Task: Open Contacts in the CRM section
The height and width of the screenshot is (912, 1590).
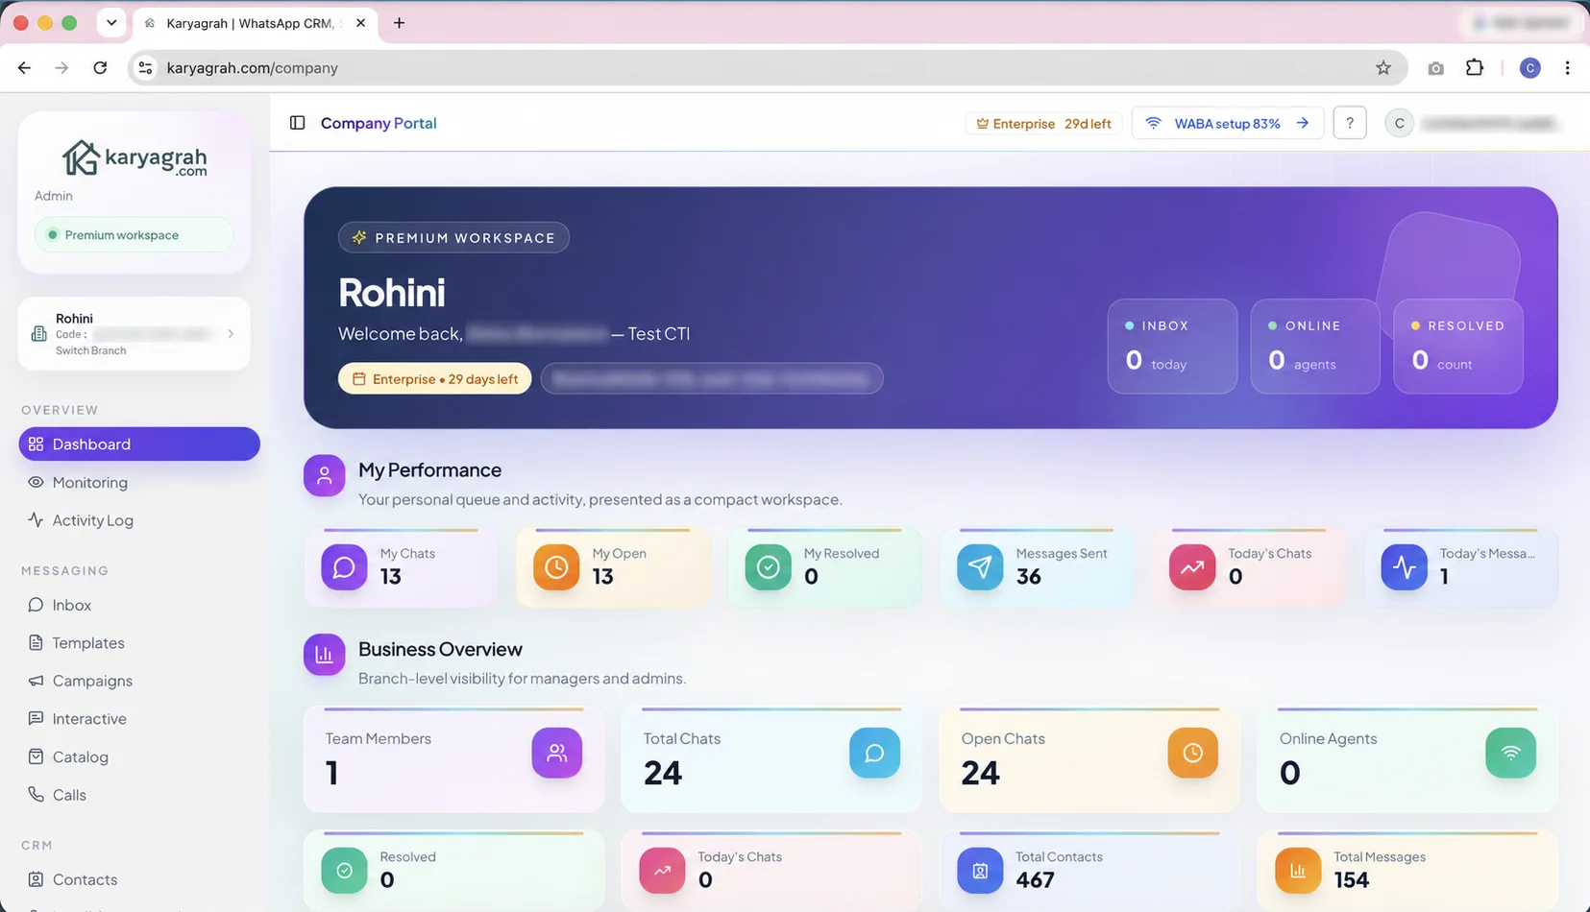Action: point(139,879)
